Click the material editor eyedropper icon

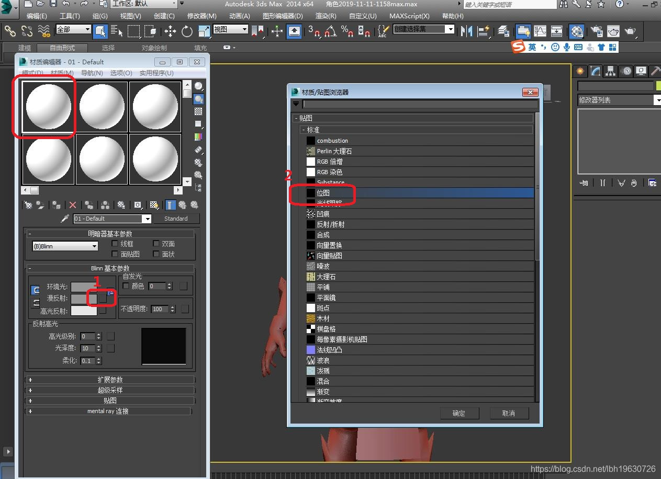click(x=65, y=219)
